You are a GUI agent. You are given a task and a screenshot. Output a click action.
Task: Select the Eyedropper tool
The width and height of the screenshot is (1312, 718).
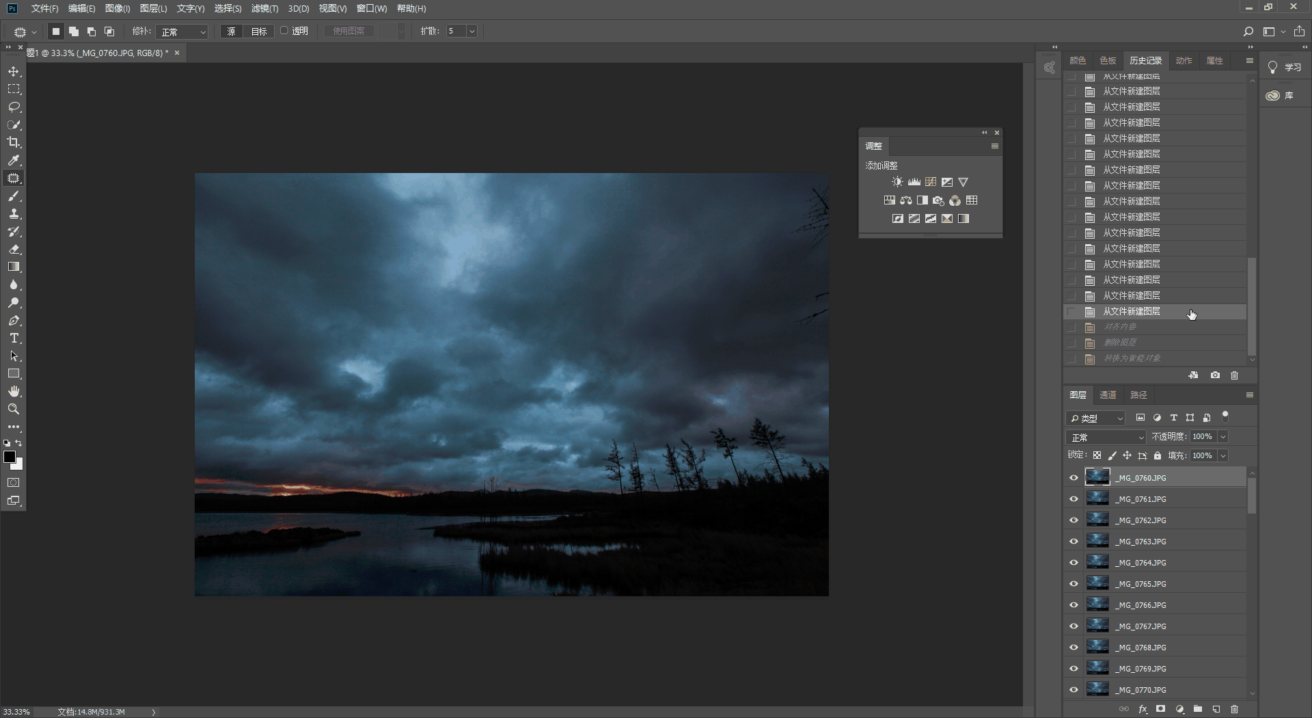click(14, 160)
